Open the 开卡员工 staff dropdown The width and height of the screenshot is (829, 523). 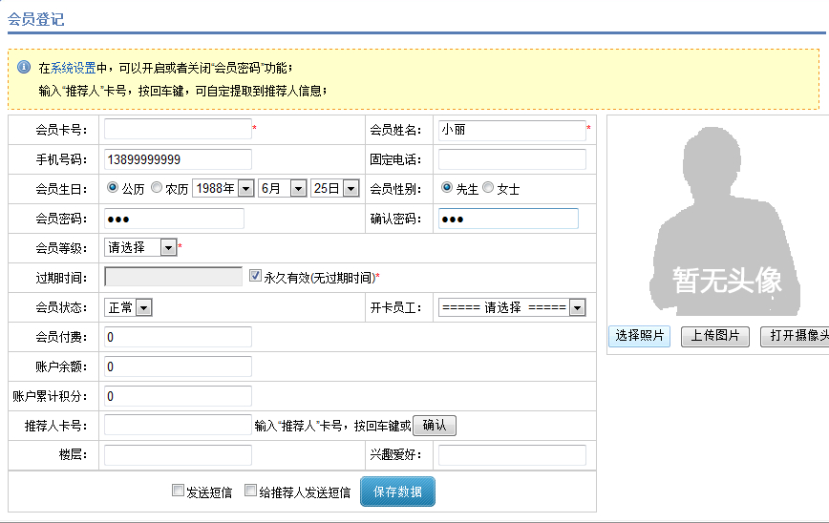click(511, 307)
